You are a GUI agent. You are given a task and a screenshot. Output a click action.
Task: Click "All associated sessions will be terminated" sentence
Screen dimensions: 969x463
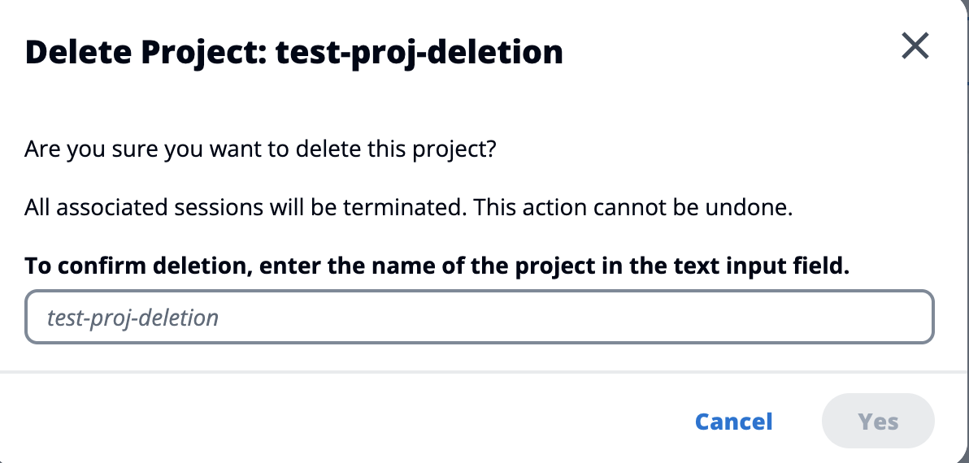pyautogui.click(x=246, y=207)
